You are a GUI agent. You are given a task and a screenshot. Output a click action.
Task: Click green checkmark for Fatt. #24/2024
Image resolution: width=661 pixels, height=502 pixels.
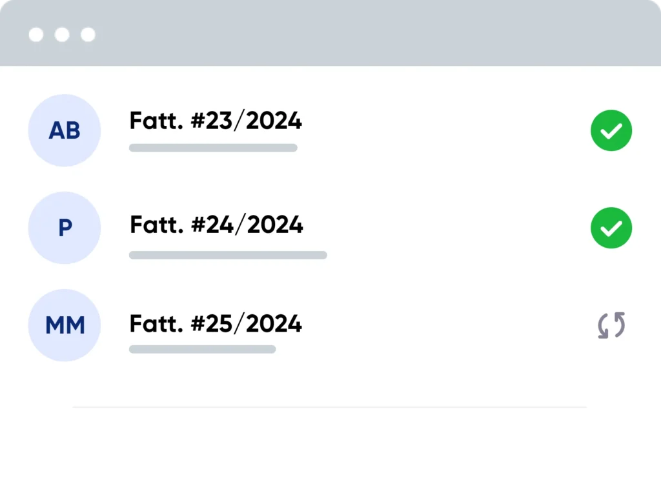pos(611,228)
